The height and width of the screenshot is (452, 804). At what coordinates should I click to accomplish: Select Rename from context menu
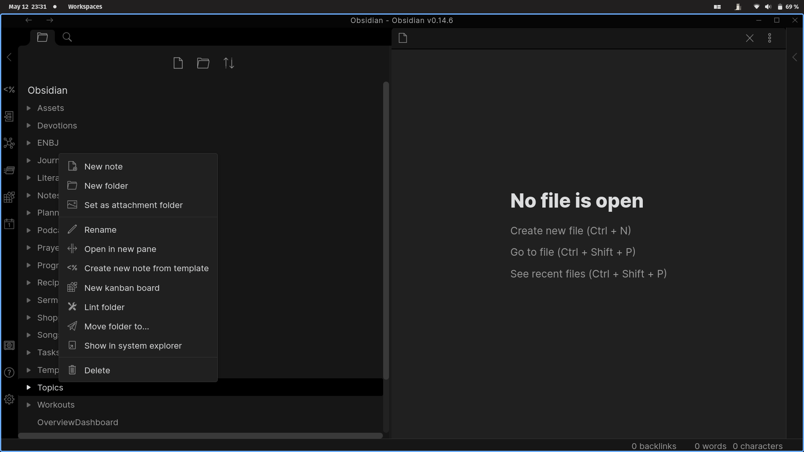pyautogui.click(x=100, y=230)
